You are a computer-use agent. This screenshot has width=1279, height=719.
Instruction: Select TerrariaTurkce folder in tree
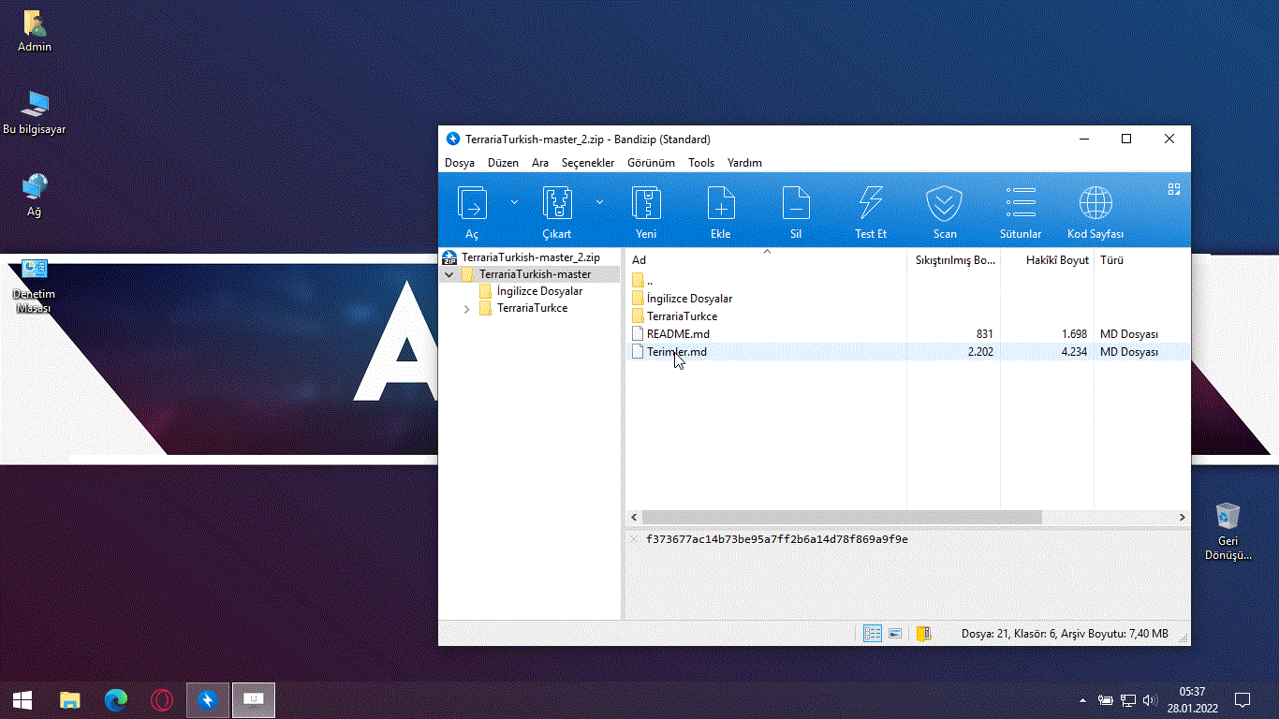click(x=531, y=308)
